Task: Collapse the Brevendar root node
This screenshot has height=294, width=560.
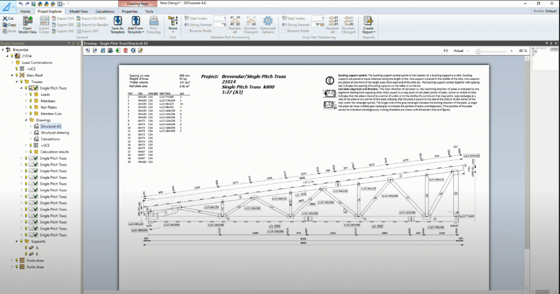Action: (3, 50)
